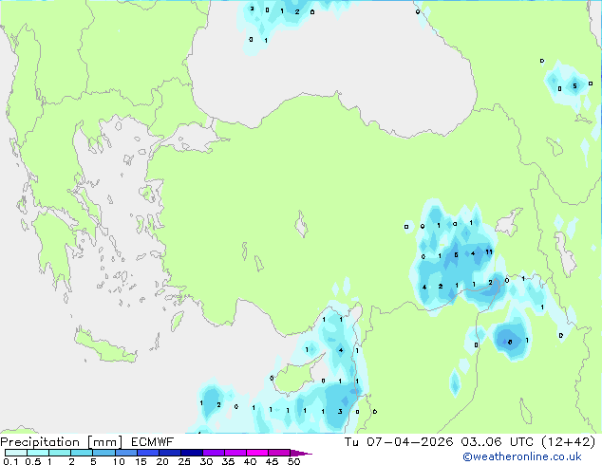Image resolution: width=602 pixels, height=465 pixels.
Task: Click the legend tick label '10'
Action: click(x=119, y=461)
